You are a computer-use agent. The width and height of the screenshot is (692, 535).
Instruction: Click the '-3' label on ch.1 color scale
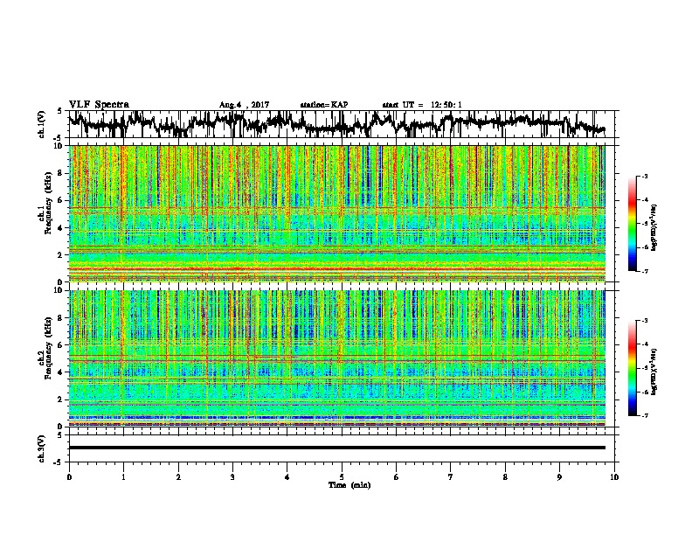(x=645, y=176)
